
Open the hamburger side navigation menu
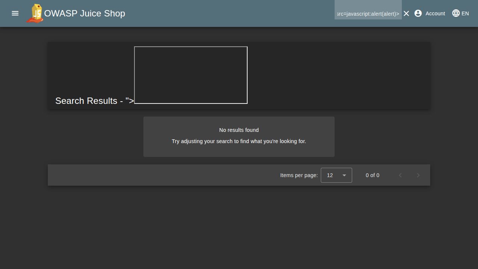pos(15,13)
